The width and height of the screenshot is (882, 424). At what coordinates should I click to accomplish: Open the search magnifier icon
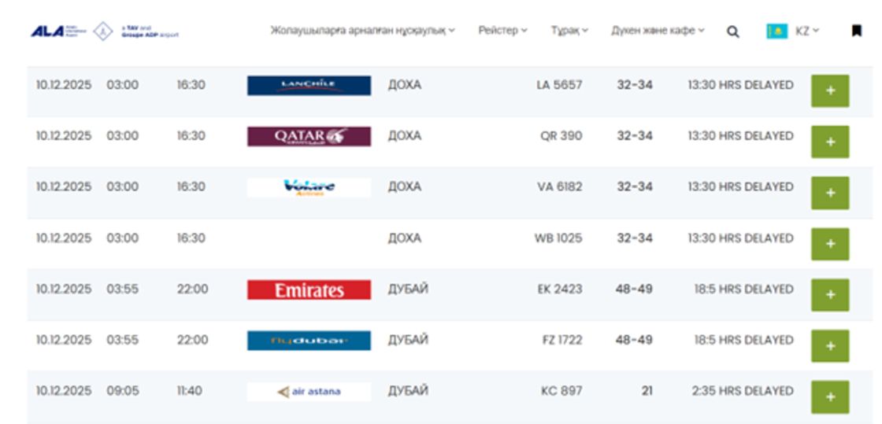point(732,31)
